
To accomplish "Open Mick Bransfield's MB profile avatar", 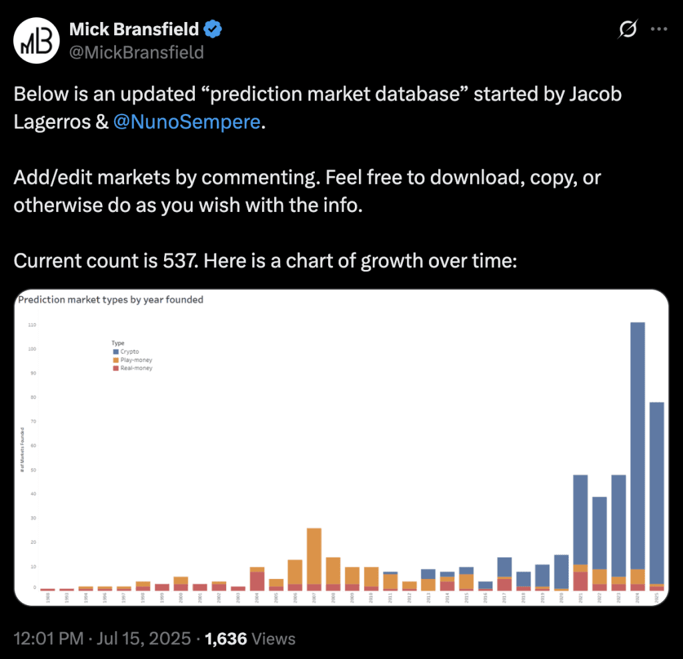I will click(37, 41).
